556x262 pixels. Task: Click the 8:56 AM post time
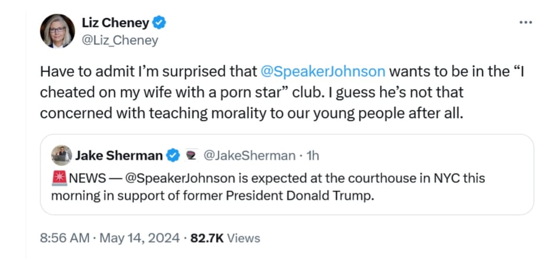[64, 238]
